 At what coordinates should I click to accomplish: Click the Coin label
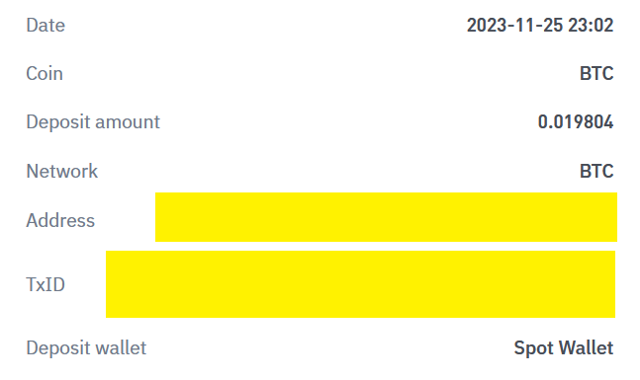45,74
